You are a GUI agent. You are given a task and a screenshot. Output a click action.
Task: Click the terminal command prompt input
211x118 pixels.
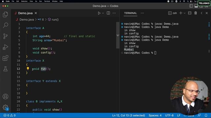tap(155, 53)
